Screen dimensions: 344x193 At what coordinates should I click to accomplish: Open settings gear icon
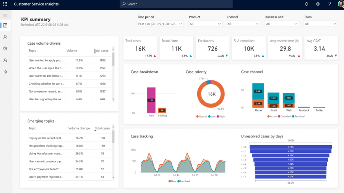tap(318, 4)
